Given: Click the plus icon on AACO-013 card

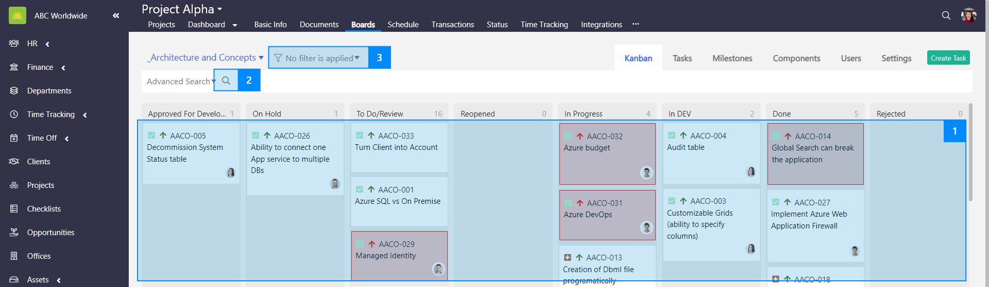Looking at the screenshot, I should pyautogui.click(x=567, y=258).
